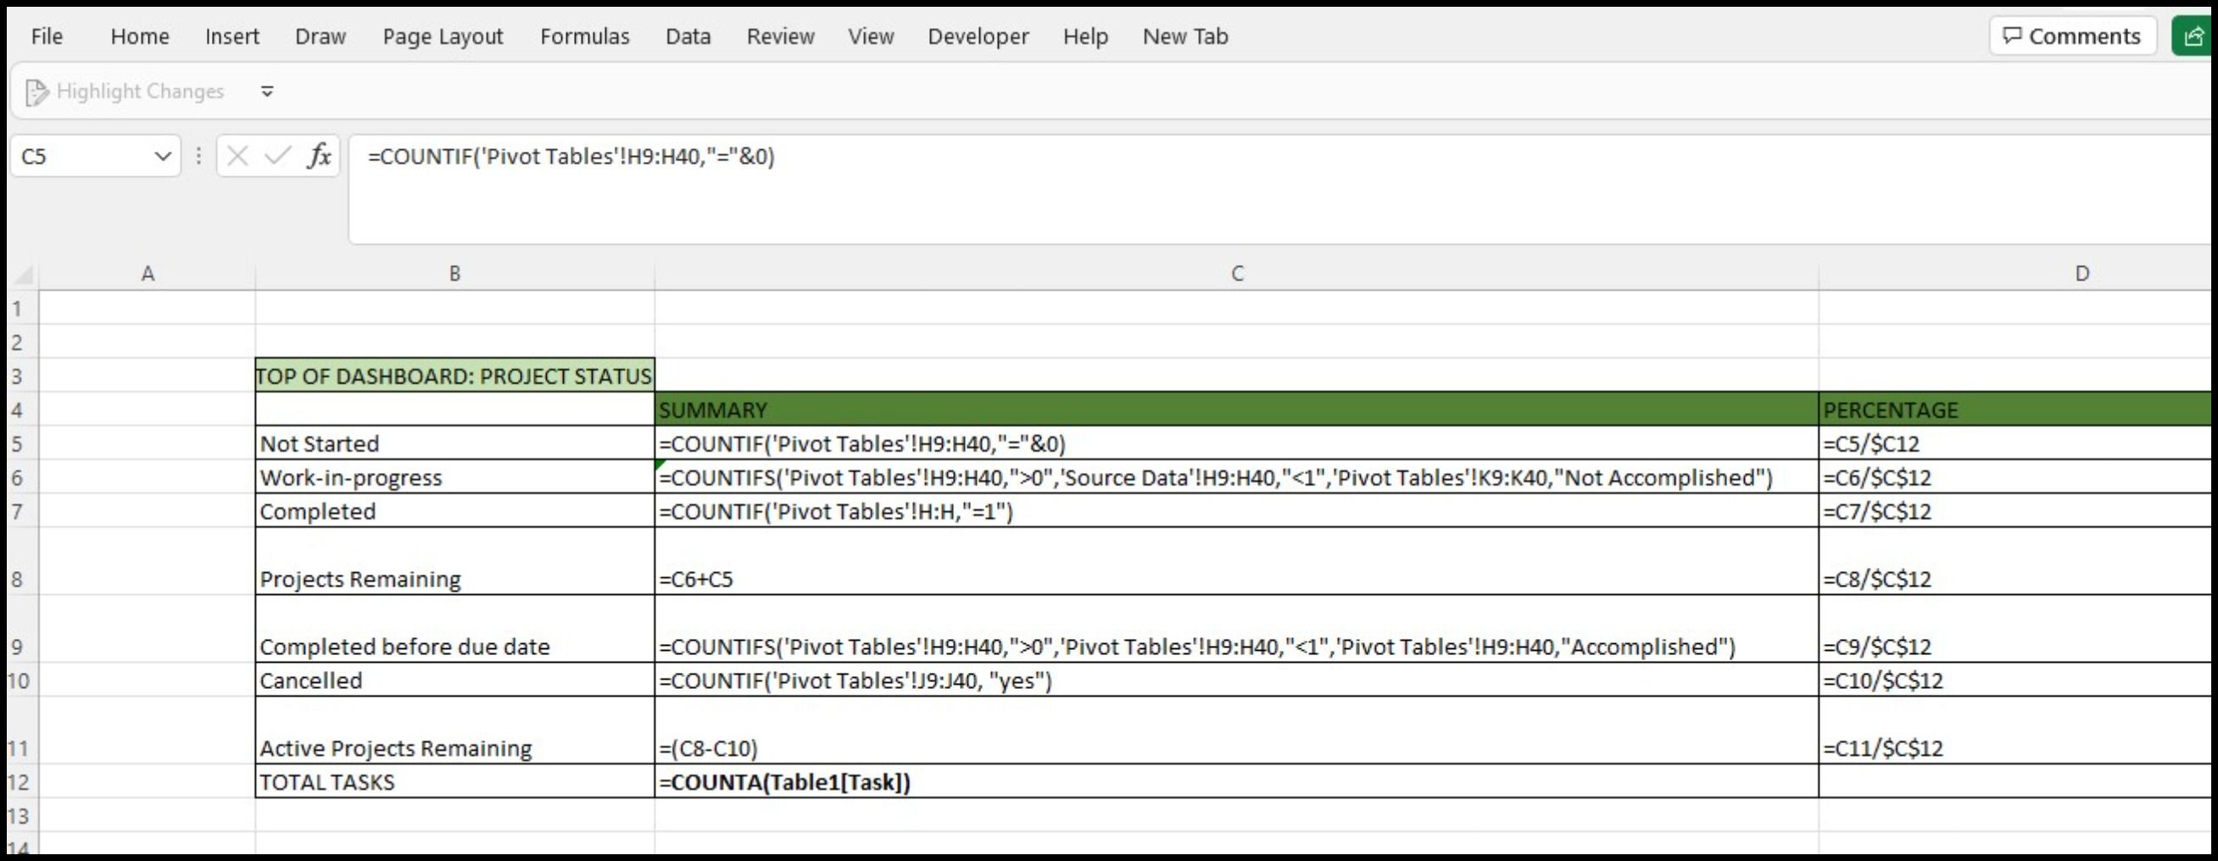Select the TOTAL TASKS cell
Viewport: 2218px width, 861px height.
pos(454,782)
